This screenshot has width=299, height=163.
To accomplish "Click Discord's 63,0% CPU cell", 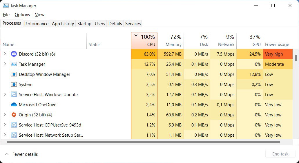I will 144,54.
